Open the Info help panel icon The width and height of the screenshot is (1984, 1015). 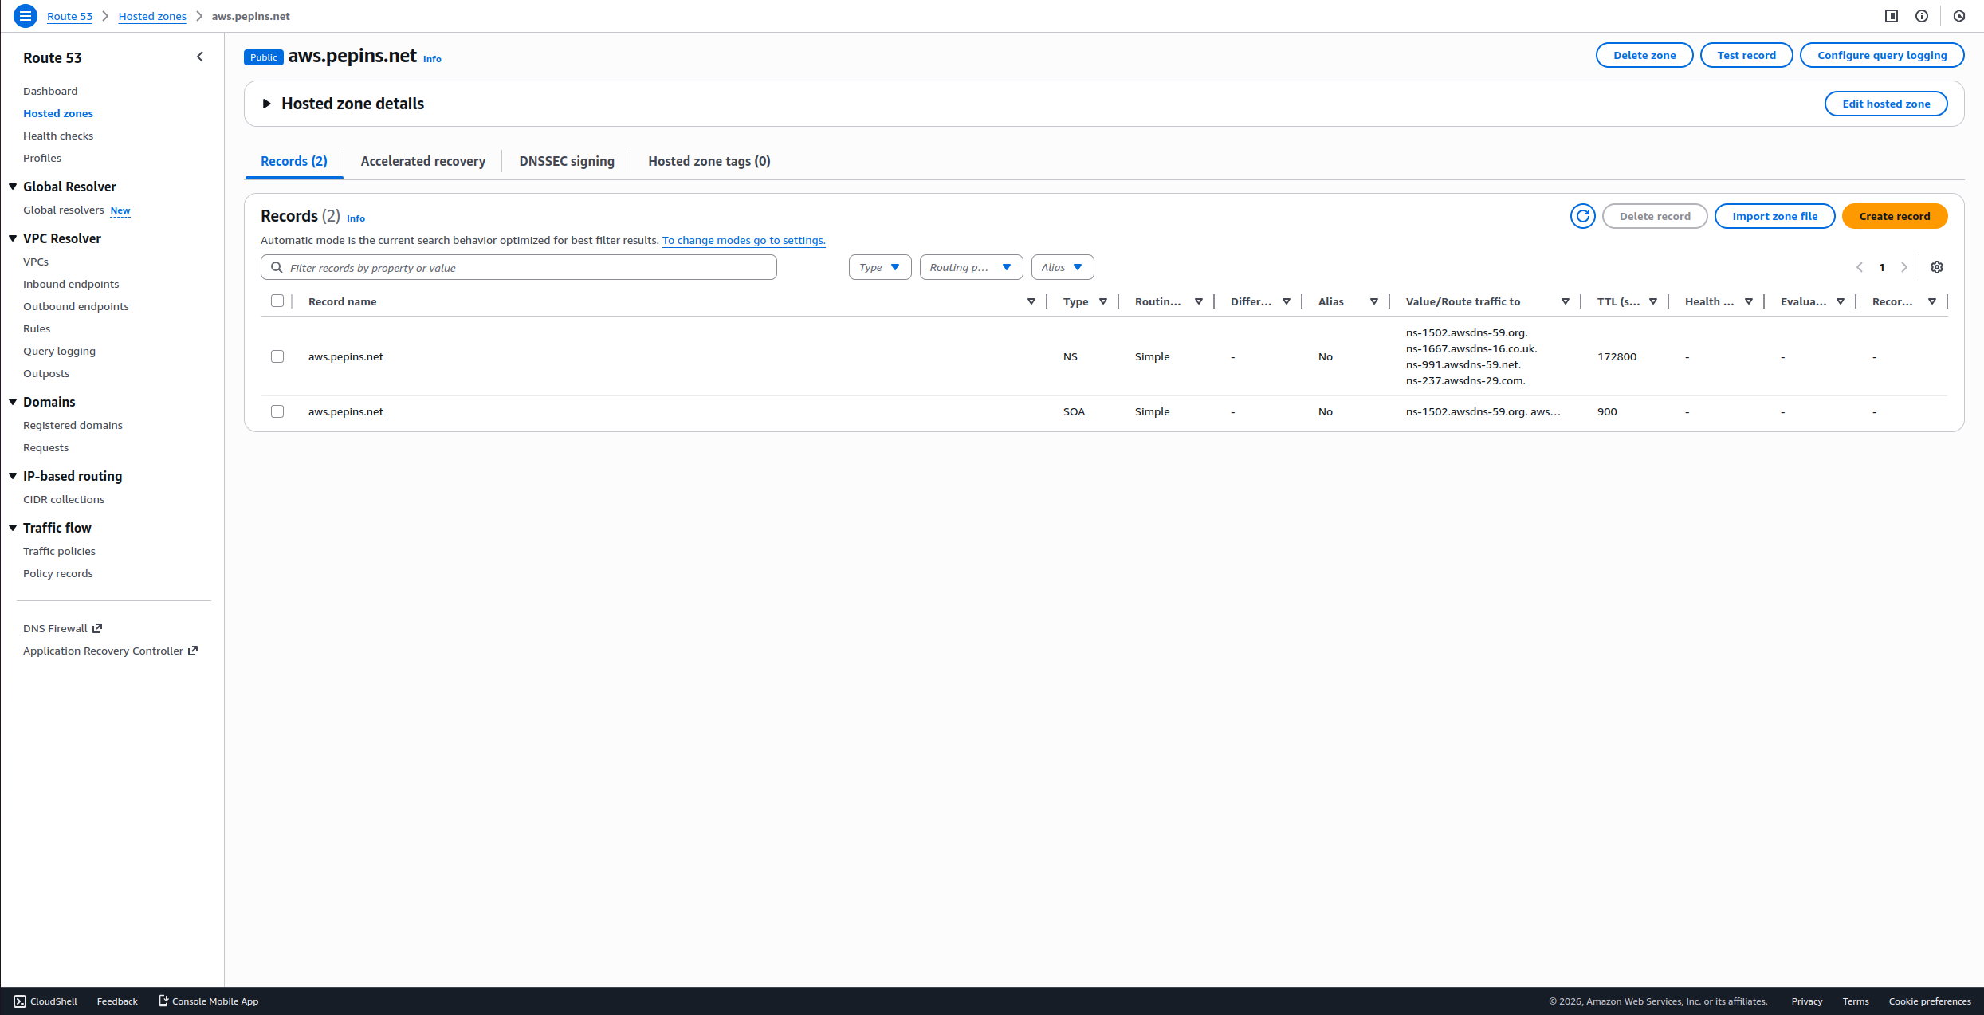pyautogui.click(x=1922, y=15)
